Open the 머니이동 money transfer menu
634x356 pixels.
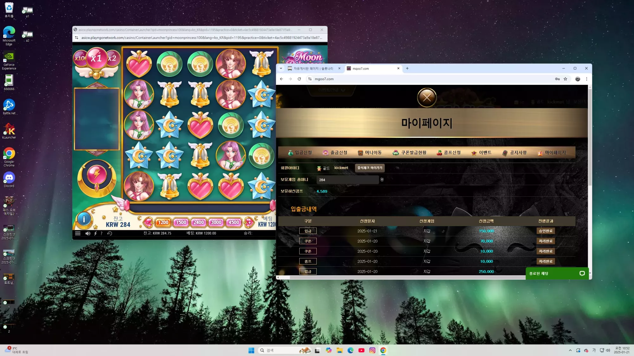[370, 153]
